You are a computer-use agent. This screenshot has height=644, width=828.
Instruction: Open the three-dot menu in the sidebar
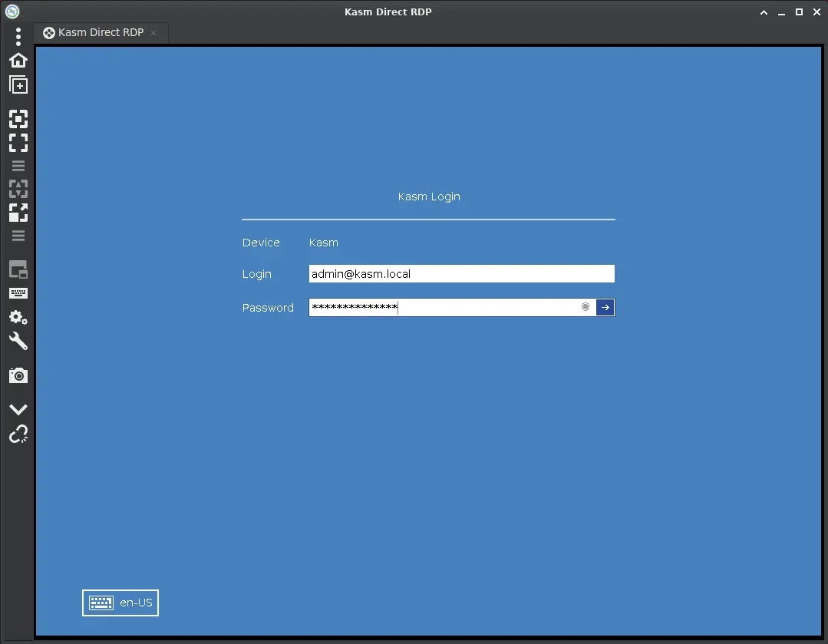(18, 36)
